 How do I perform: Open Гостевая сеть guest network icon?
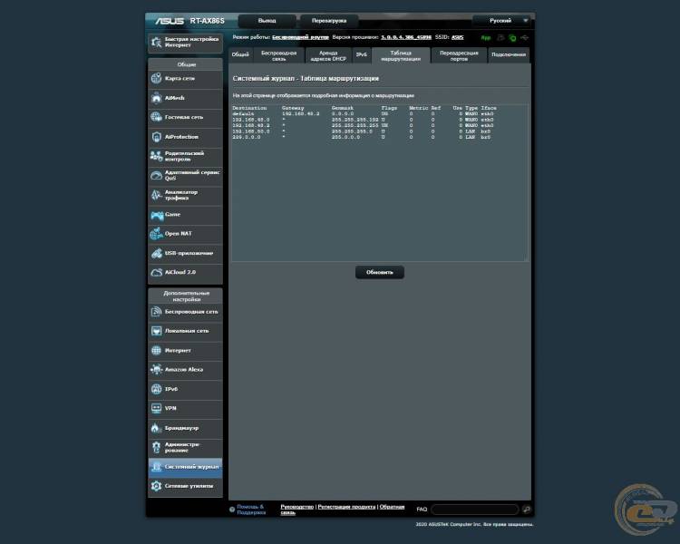pyautogui.click(x=156, y=117)
